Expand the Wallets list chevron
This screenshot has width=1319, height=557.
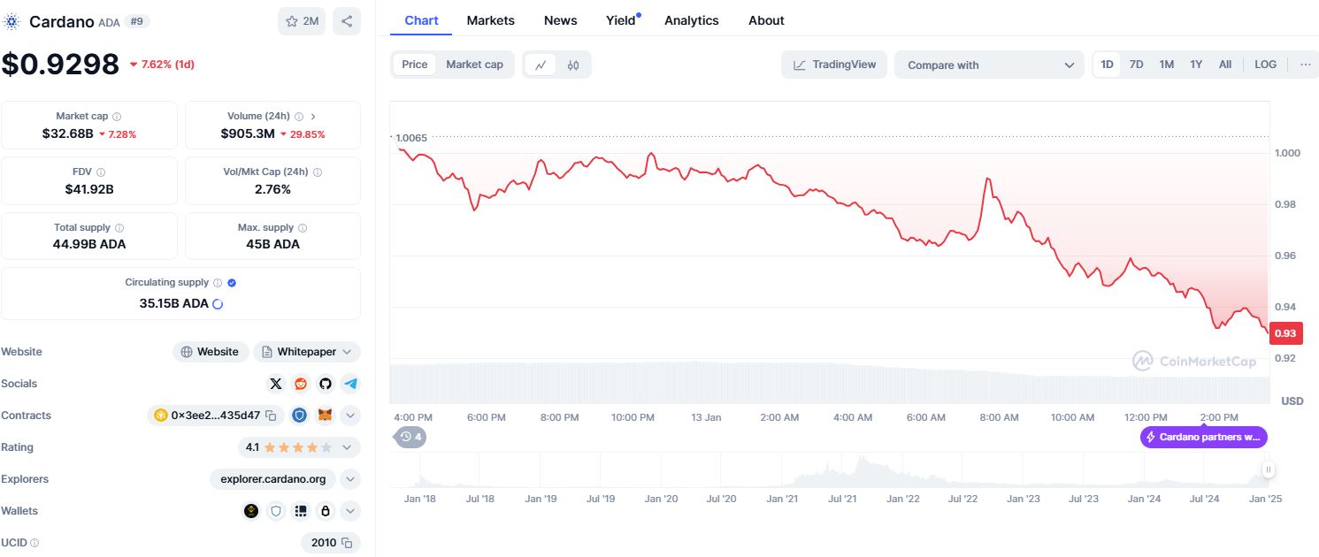pos(350,511)
